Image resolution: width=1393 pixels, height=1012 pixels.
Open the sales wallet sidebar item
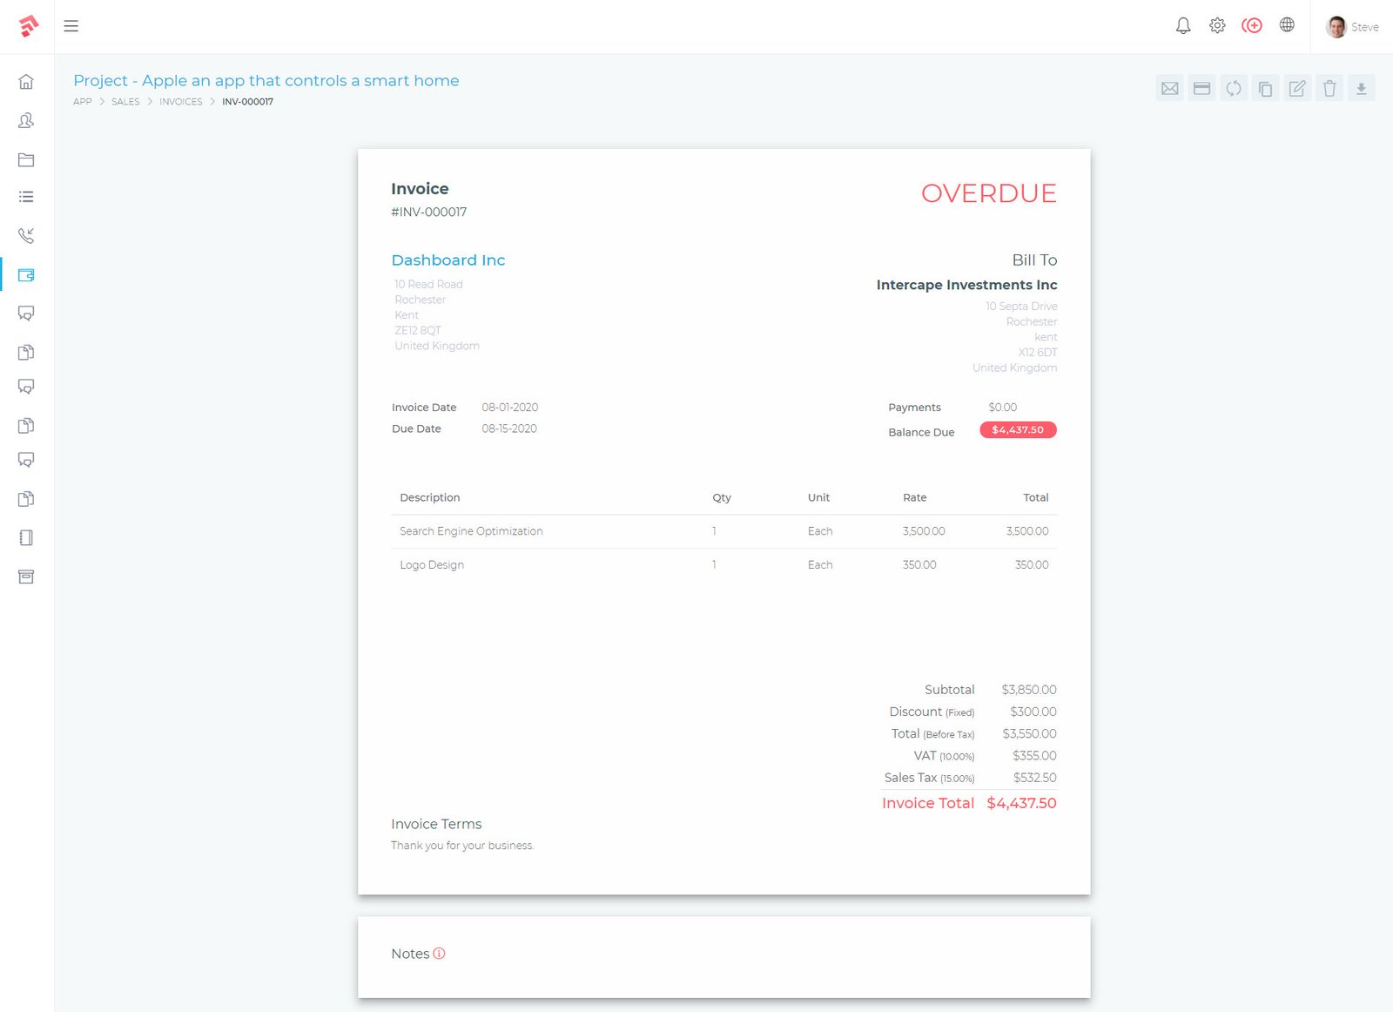[26, 275]
